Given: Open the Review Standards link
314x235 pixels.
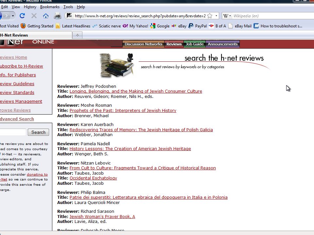Looking at the screenshot, I should pyautogui.click(x=17, y=92).
